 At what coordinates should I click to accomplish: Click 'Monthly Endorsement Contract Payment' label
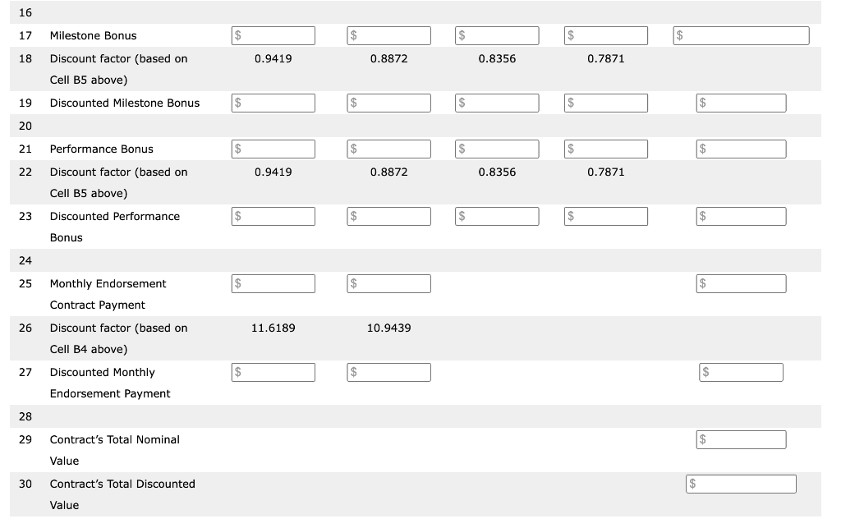tap(108, 294)
